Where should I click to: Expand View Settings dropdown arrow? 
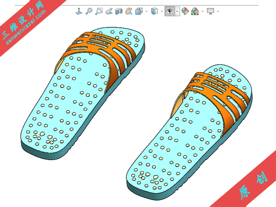point(218,11)
